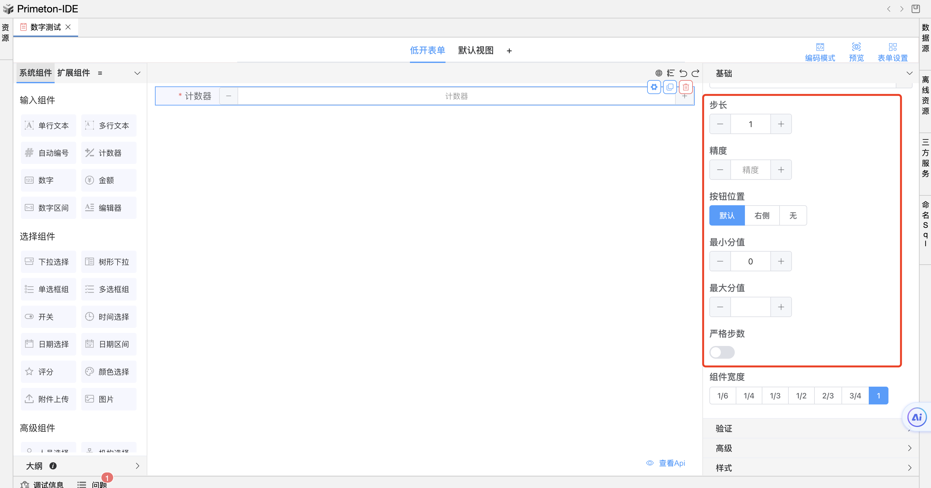
Task: Select 无 button position option
Action: click(x=793, y=215)
